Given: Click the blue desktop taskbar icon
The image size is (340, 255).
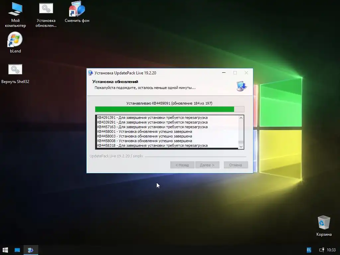Looking at the screenshot, I should click(17, 250).
